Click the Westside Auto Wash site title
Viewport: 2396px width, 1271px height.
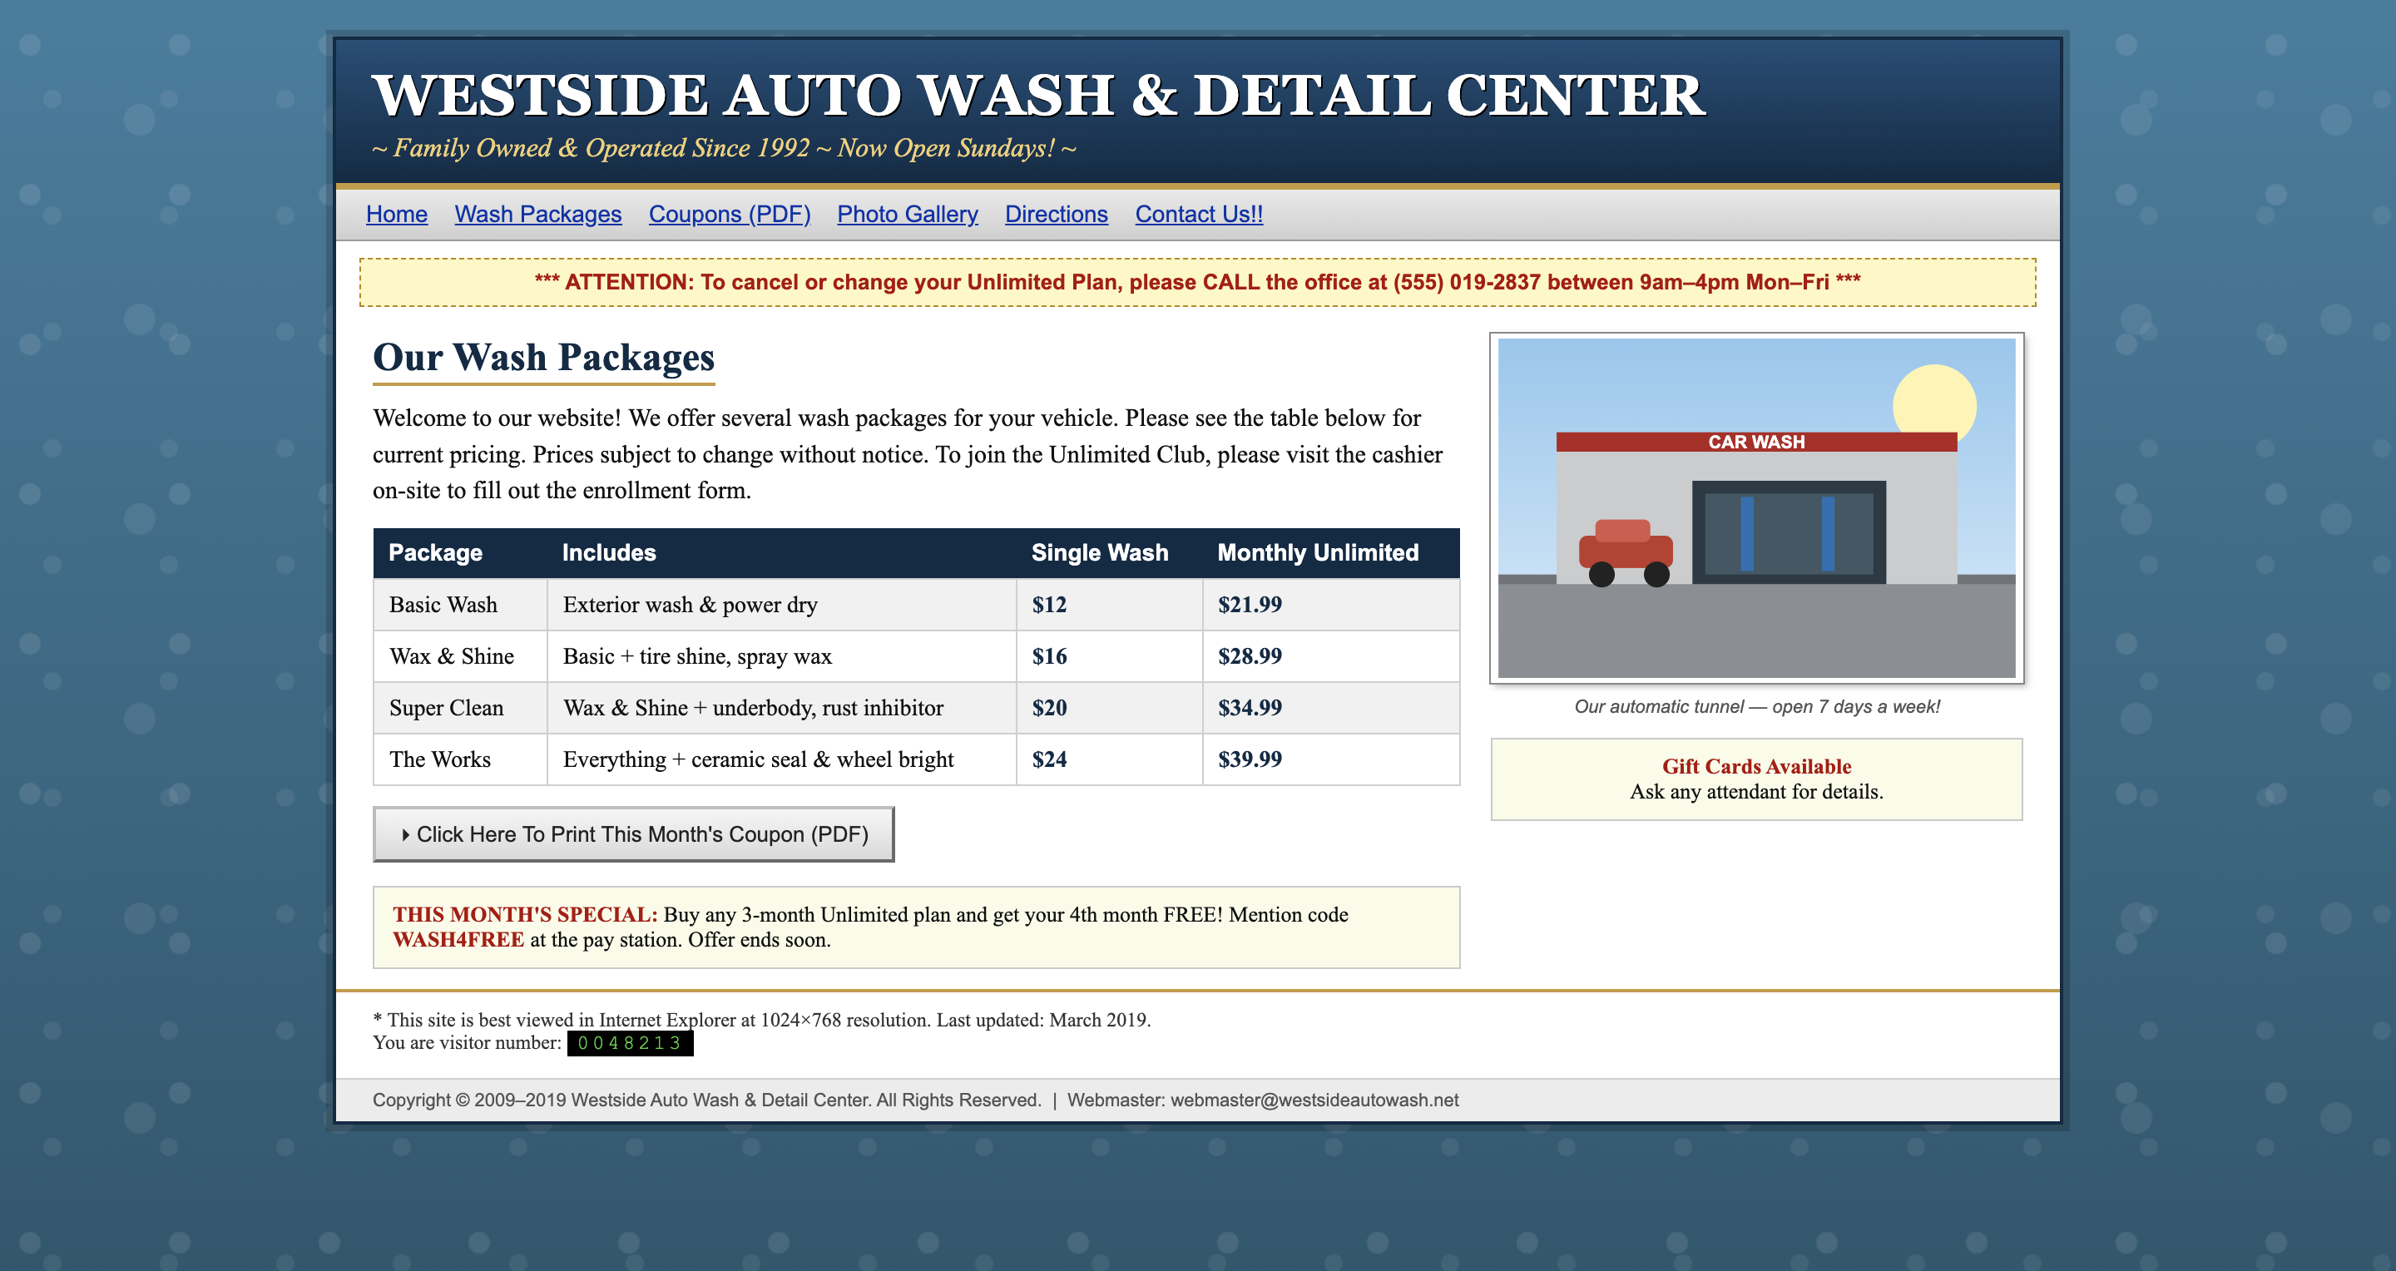click(x=1038, y=95)
